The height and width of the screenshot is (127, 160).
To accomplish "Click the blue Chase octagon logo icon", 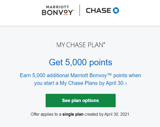I will point(116,11).
